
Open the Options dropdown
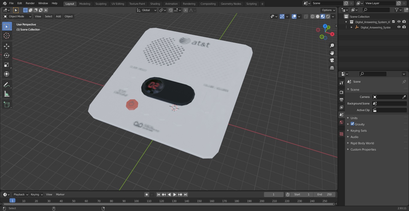328,10
